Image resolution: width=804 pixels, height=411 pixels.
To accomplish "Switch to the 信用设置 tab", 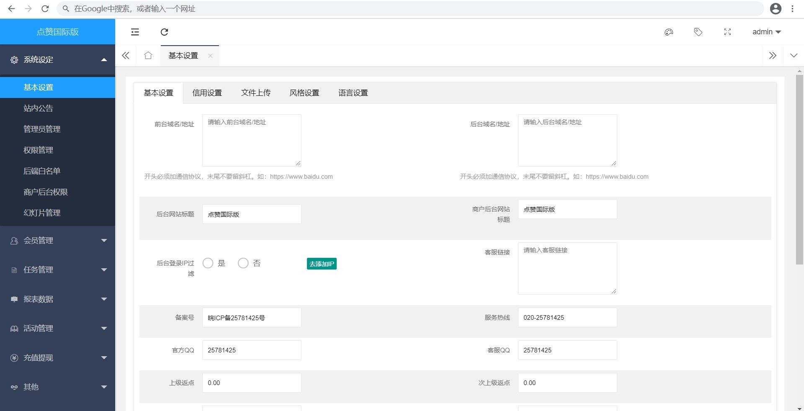I will pyautogui.click(x=207, y=93).
